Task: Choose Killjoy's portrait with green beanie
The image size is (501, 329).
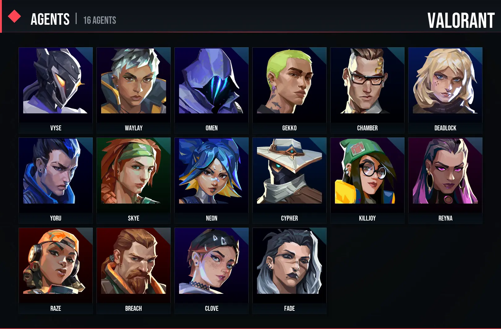Action: (367, 180)
